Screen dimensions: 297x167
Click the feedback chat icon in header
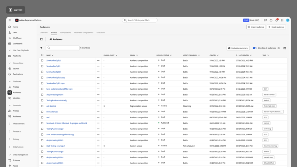pos(265,20)
